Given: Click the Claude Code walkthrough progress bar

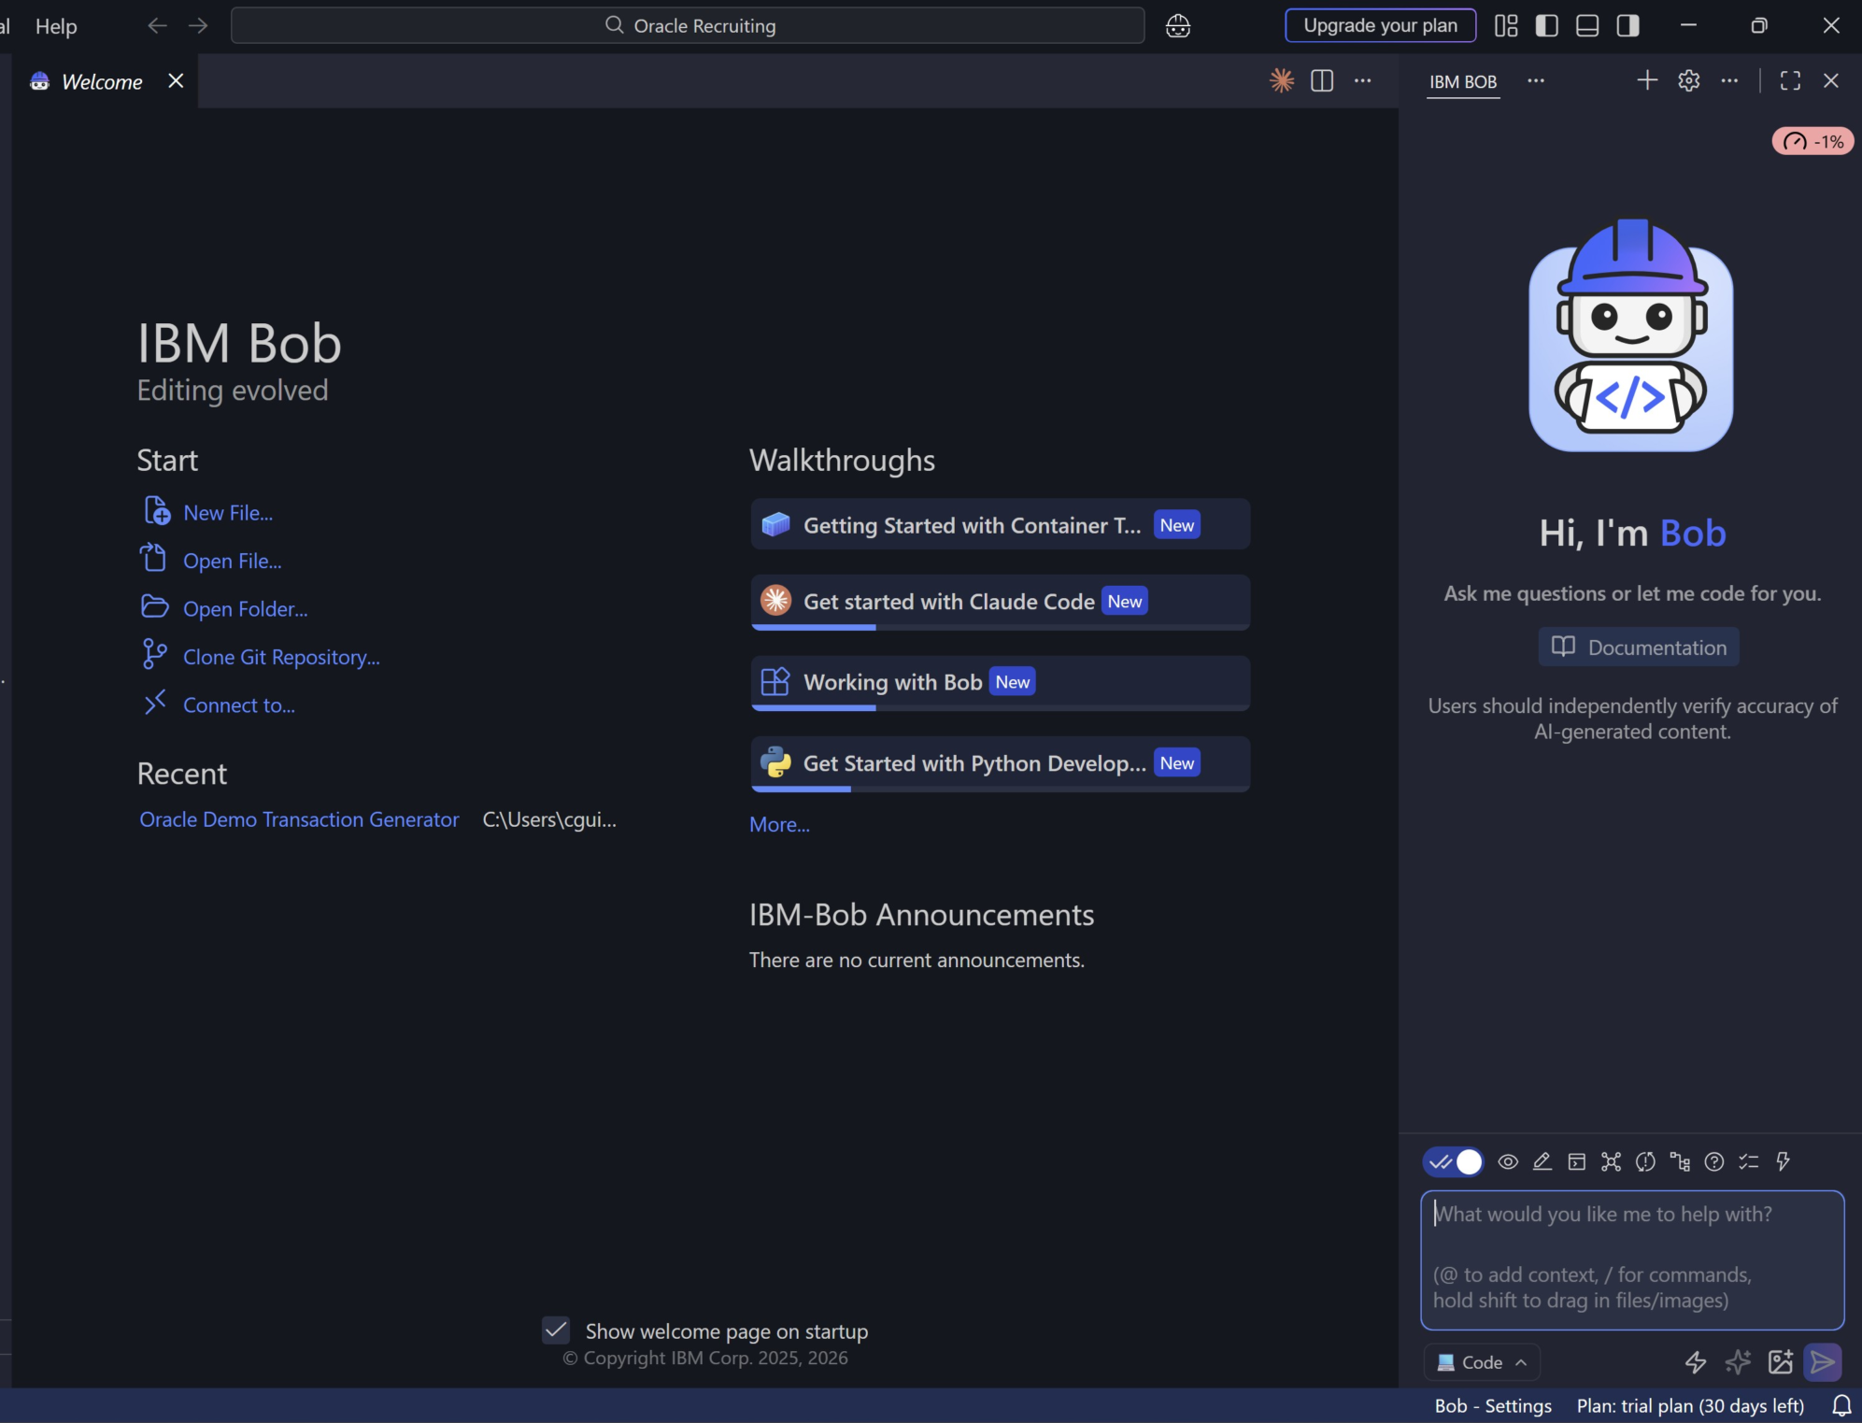Looking at the screenshot, I should [1001, 627].
